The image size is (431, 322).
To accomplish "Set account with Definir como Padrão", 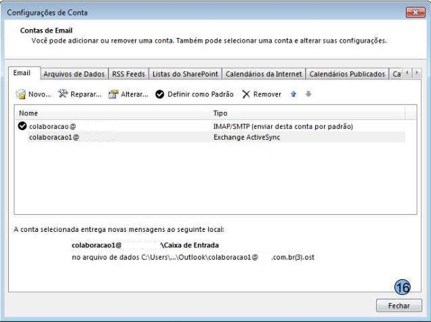I will (x=194, y=94).
